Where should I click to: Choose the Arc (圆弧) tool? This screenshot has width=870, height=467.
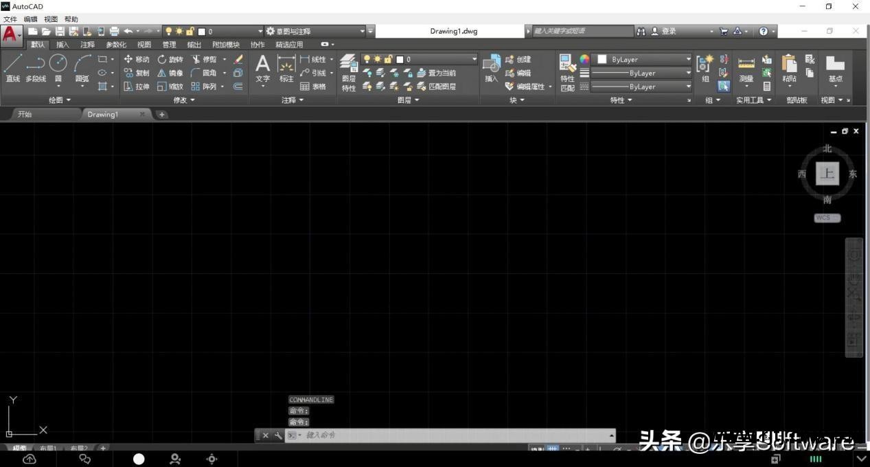82,69
